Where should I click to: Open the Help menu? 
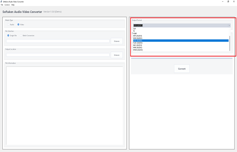(13, 5)
